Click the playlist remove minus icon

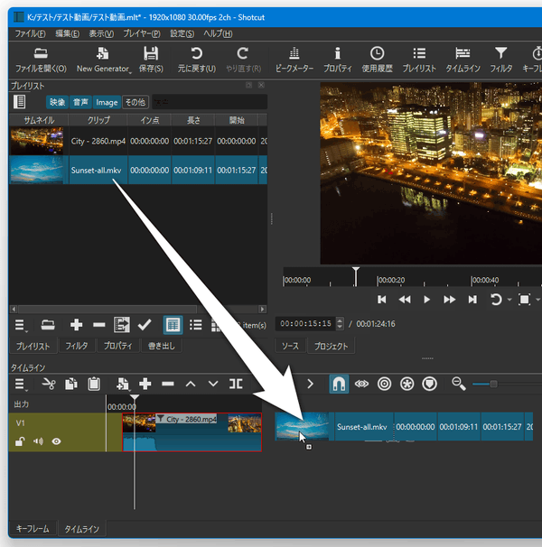point(99,325)
